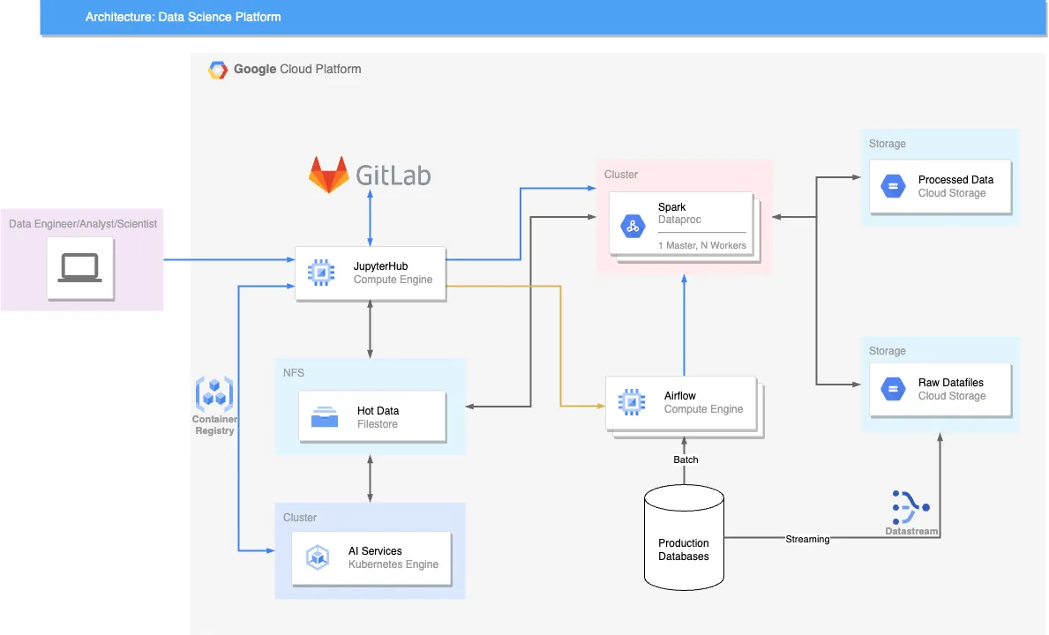Click the Container Registry icon
Screen dimensions: 1049x635
tap(214, 391)
